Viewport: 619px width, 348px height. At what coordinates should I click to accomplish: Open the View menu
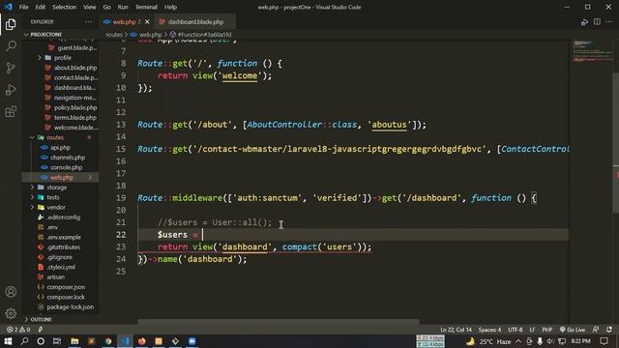tap(90, 7)
